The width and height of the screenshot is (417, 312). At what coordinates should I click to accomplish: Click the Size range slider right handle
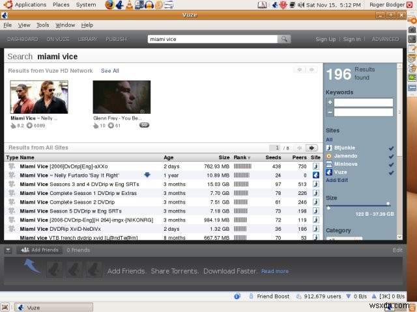point(388,203)
